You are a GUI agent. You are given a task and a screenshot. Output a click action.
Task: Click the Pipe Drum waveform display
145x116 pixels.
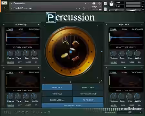[x=126, y=37]
